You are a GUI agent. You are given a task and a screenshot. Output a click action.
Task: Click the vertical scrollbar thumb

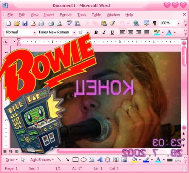pos(184,56)
